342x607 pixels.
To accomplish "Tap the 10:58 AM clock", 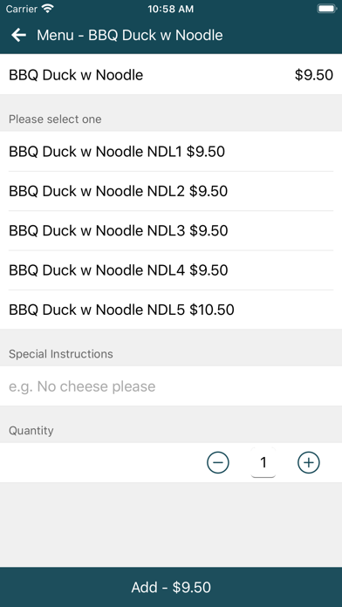I will [171, 9].
